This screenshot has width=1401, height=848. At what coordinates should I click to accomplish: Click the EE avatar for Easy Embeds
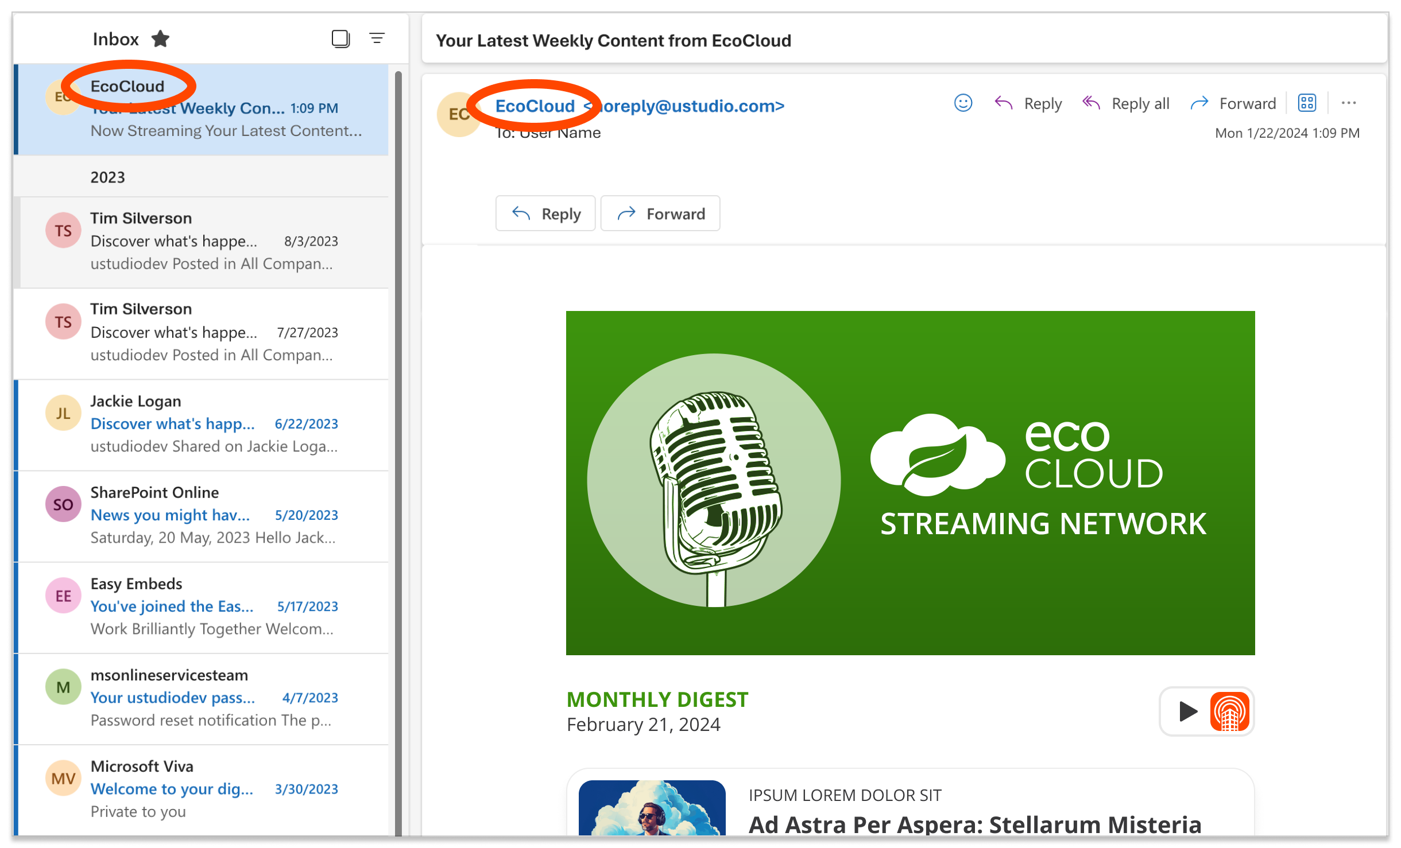click(63, 596)
